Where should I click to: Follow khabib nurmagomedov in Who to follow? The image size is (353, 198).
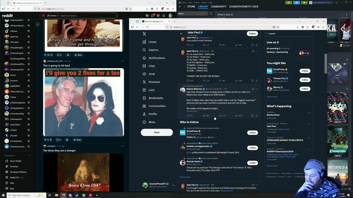click(x=253, y=148)
